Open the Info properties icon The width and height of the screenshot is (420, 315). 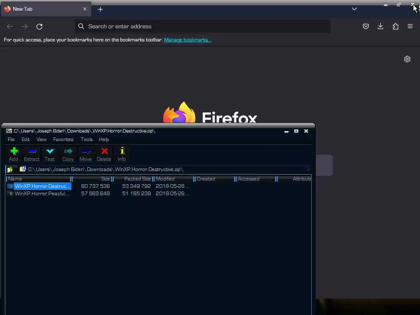click(x=121, y=154)
